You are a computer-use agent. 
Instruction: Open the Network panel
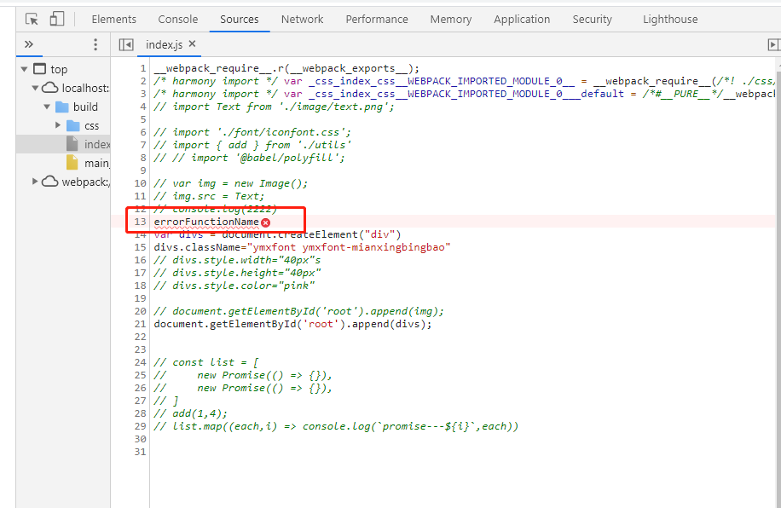click(302, 19)
